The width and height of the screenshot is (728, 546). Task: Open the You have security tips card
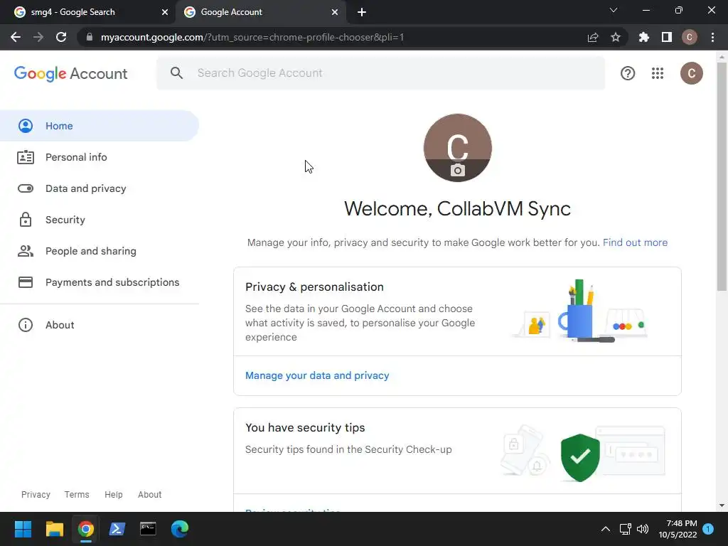pos(457,451)
